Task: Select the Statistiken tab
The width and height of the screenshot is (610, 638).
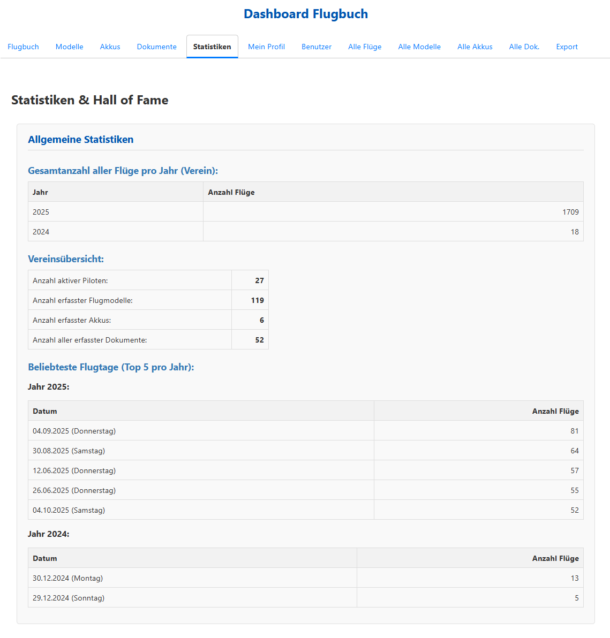Action: (x=212, y=47)
